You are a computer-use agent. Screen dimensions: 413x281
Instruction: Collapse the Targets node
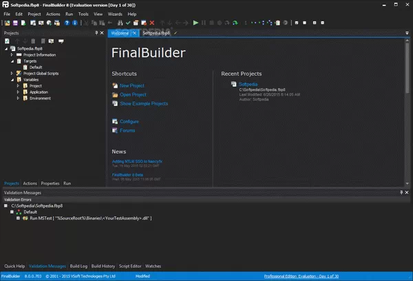pos(12,61)
